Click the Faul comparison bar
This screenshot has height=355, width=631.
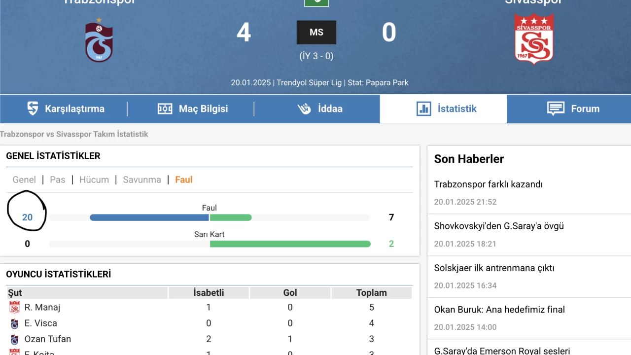[210, 217]
